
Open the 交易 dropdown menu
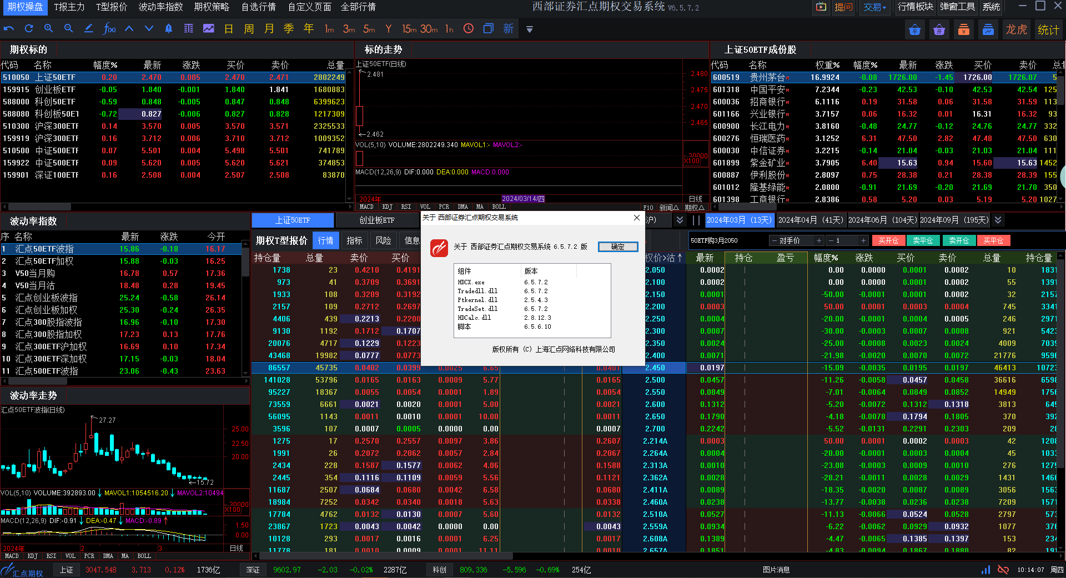click(874, 7)
